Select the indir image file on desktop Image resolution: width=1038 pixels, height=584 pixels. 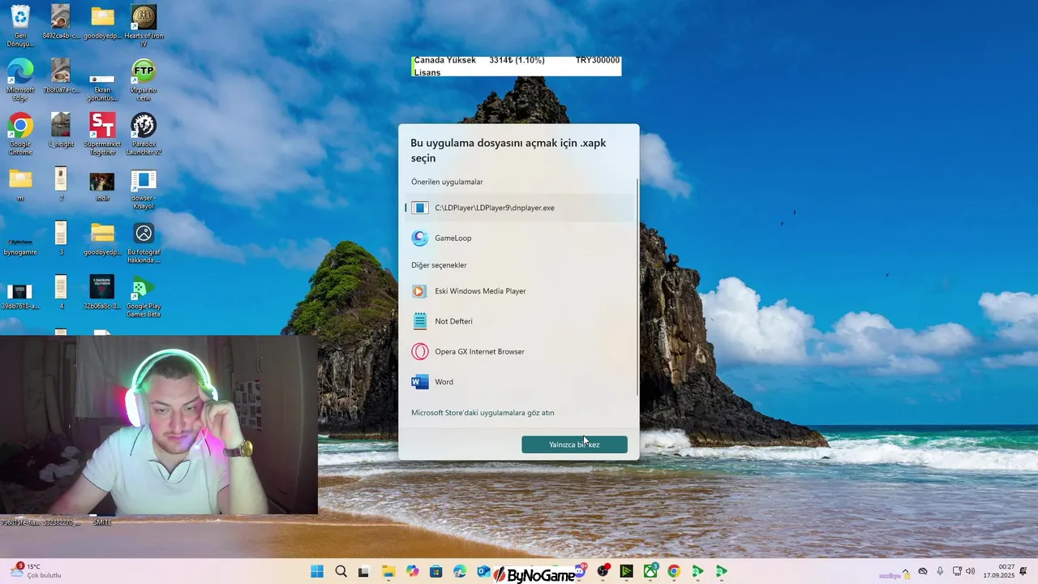102,185
